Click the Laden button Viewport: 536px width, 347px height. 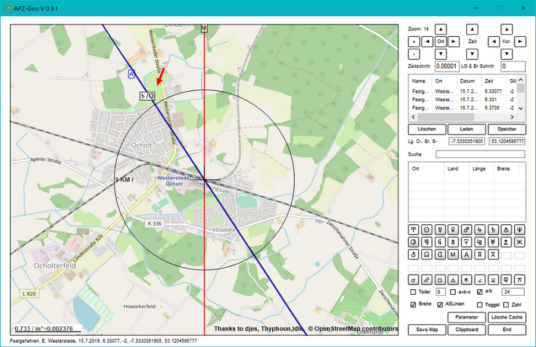(x=466, y=129)
